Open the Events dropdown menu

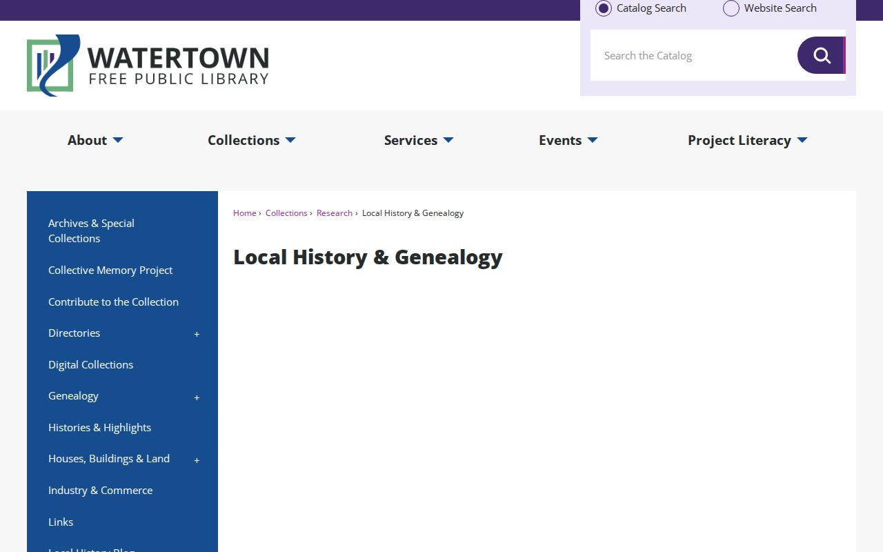(x=568, y=140)
